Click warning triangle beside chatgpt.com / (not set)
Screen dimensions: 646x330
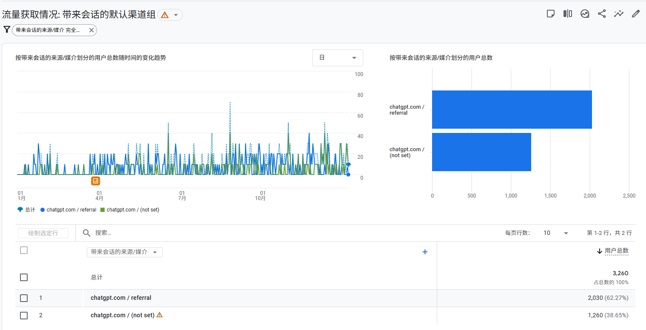click(159, 315)
